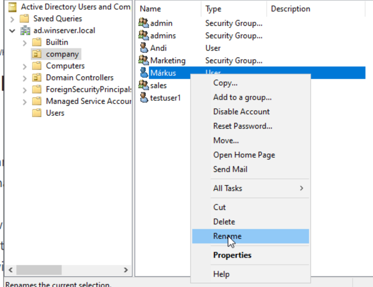This screenshot has width=373, height=287.
Task: Click the testuser1 user icon
Action: 144,98
